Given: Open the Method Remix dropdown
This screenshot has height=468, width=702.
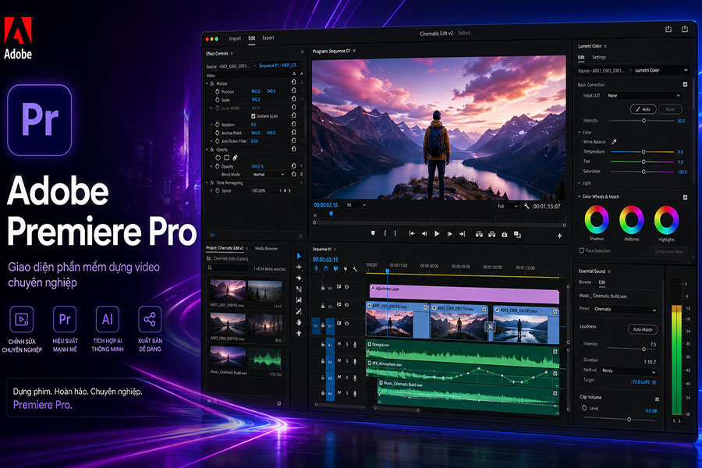Looking at the screenshot, I should (629, 370).
